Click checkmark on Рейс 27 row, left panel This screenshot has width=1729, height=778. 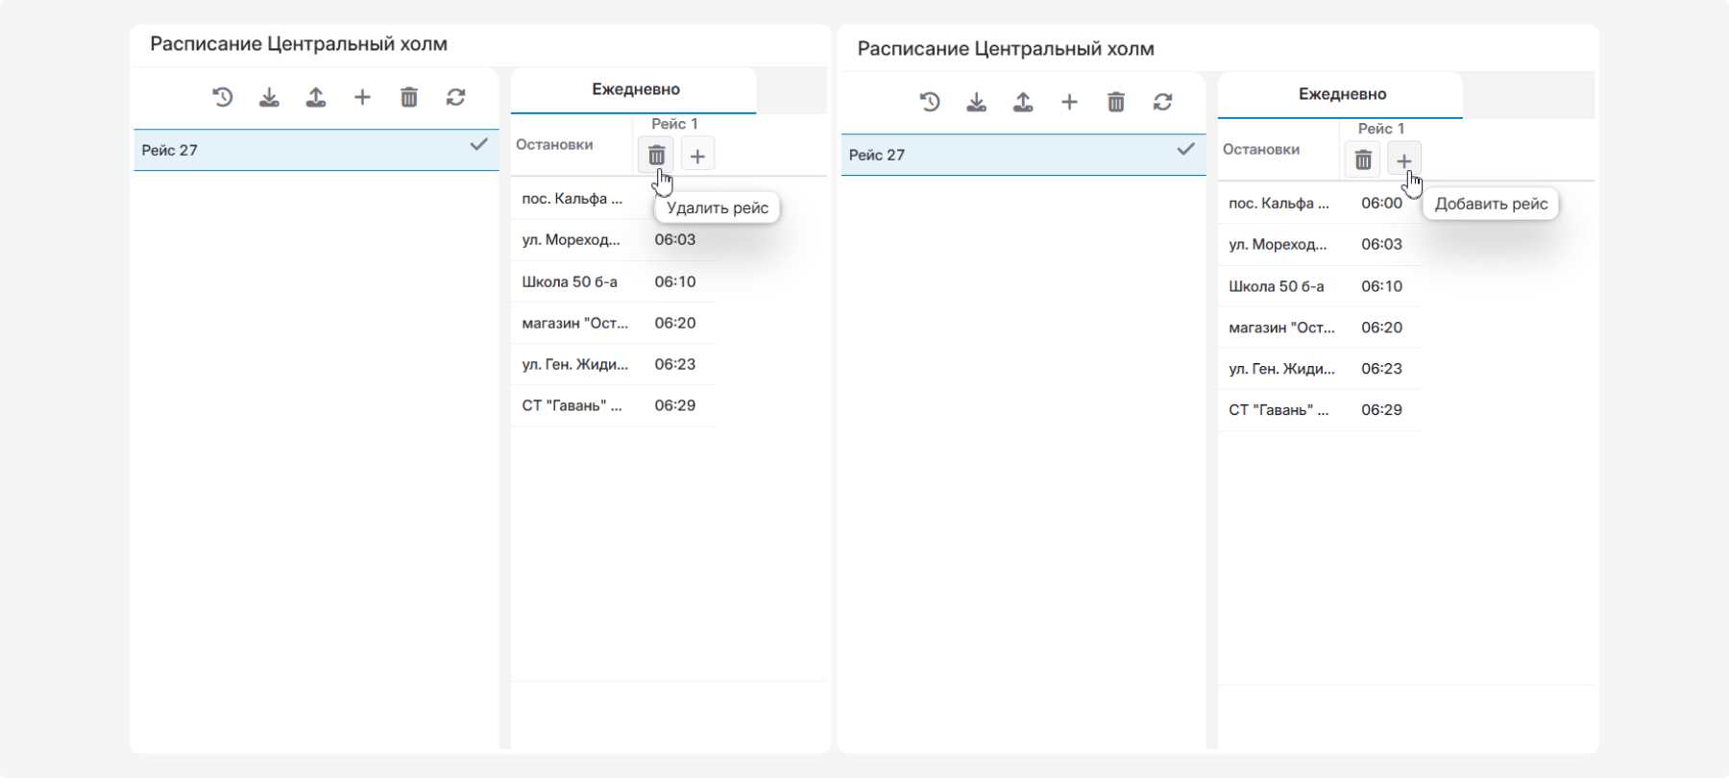click(478, 145)
